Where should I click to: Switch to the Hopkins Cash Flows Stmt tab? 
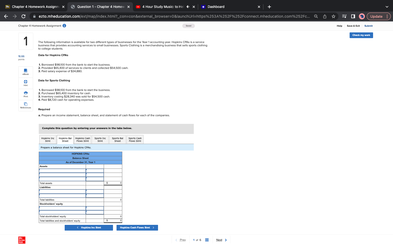click(x=83, y=140)
